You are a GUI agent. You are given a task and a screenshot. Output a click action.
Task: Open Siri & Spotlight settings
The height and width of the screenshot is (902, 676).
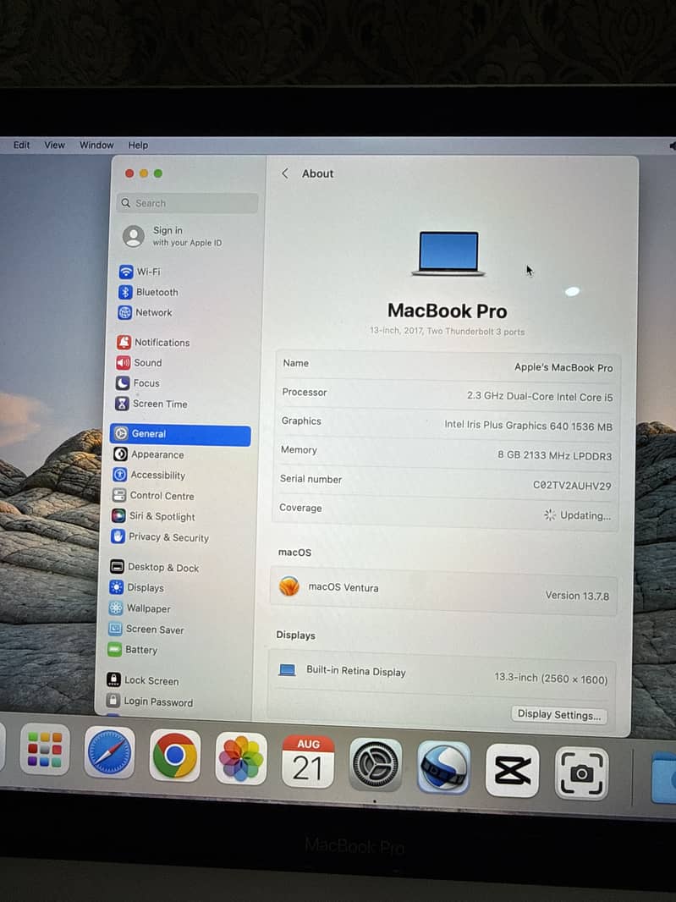[x=153, y=516]
